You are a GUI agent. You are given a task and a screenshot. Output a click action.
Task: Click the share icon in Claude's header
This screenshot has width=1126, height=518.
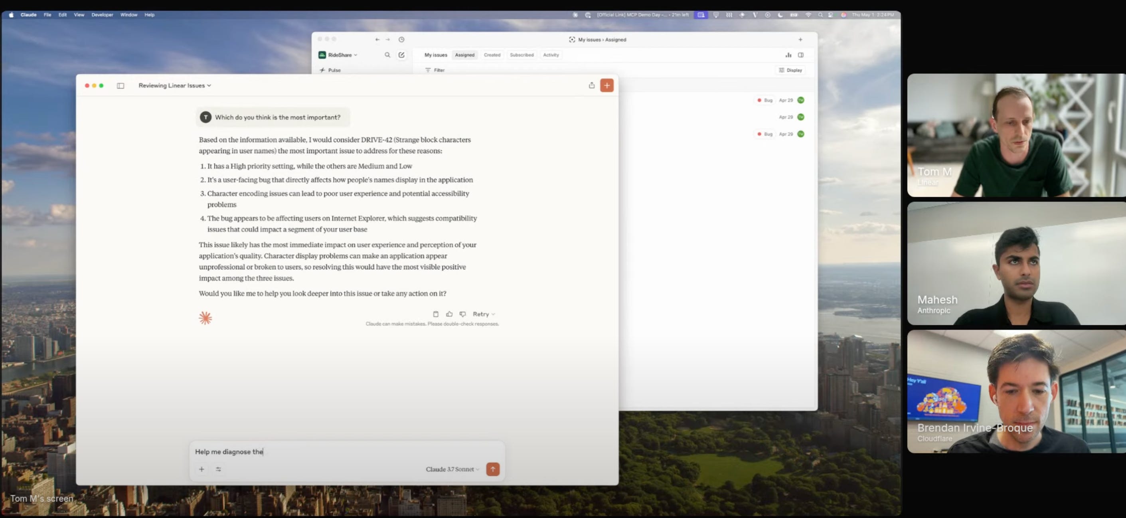[x=591, y=85]
